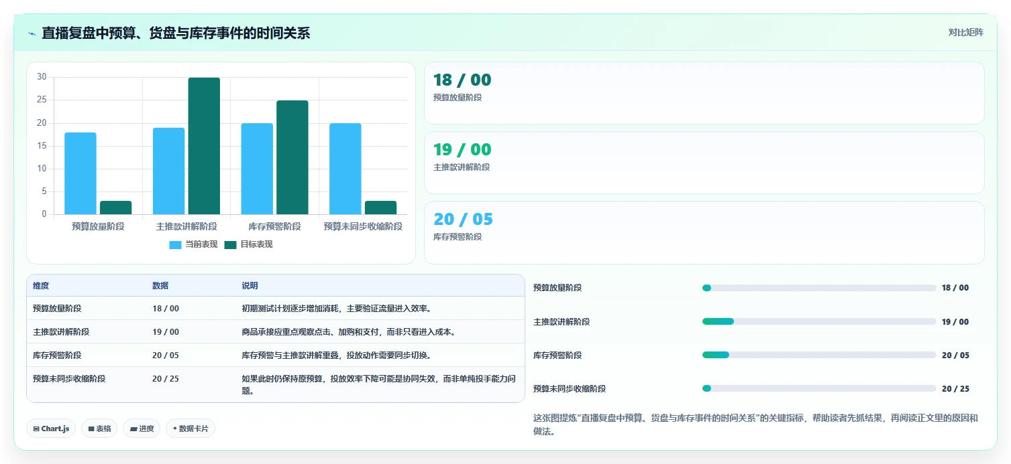Click the 预算未同步收缩阶段 progress bar
The width and height of the screenshot is (1011, 464).
819,388
